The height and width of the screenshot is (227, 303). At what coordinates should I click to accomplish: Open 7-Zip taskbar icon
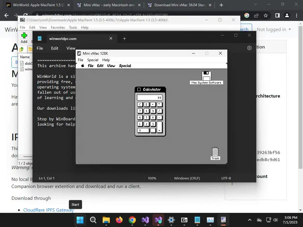[x=184, y=220]
